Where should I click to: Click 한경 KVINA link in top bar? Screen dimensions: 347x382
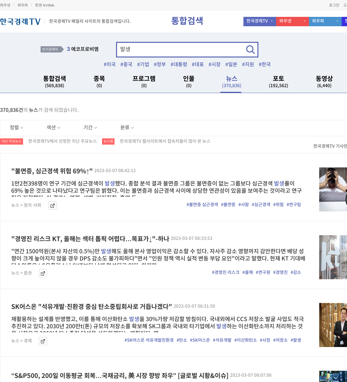click(x=45, y=5)
